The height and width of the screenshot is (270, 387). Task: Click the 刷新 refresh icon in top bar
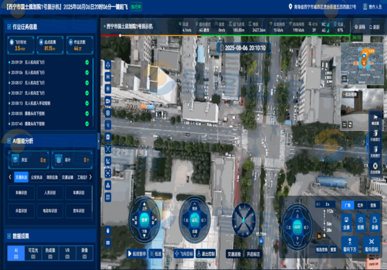[x=373, y=27]
